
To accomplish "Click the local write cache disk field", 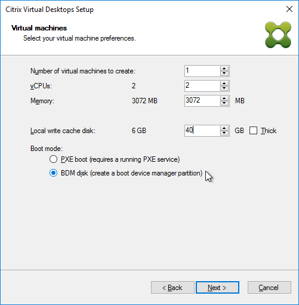I will [x=202, y=131].
